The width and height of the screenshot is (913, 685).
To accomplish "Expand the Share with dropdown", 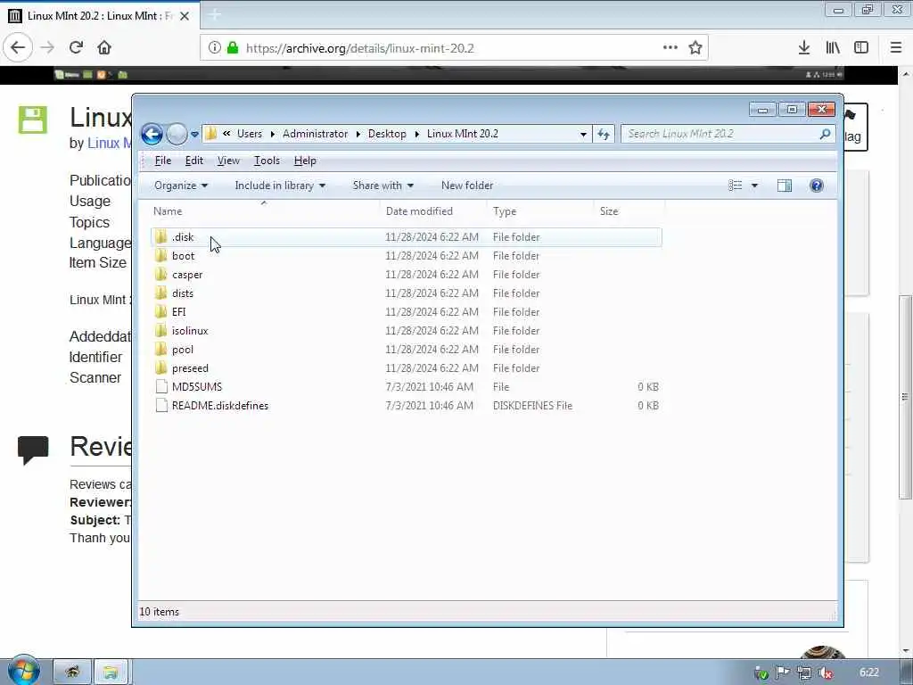I will coord(382,186).
